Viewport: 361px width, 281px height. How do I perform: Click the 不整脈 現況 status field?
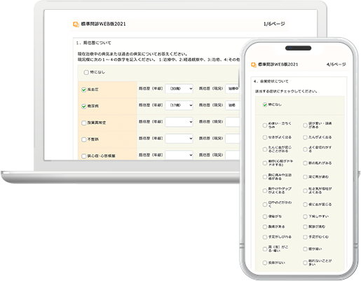[x=233, y=139]
